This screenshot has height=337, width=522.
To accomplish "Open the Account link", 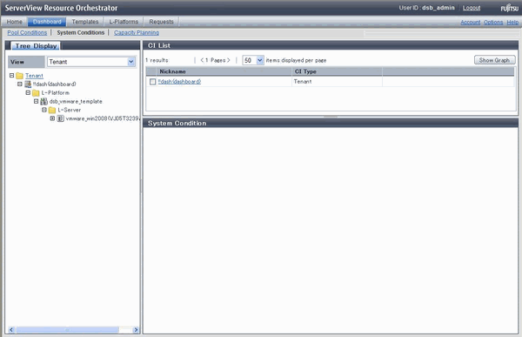I will (470, 23).
